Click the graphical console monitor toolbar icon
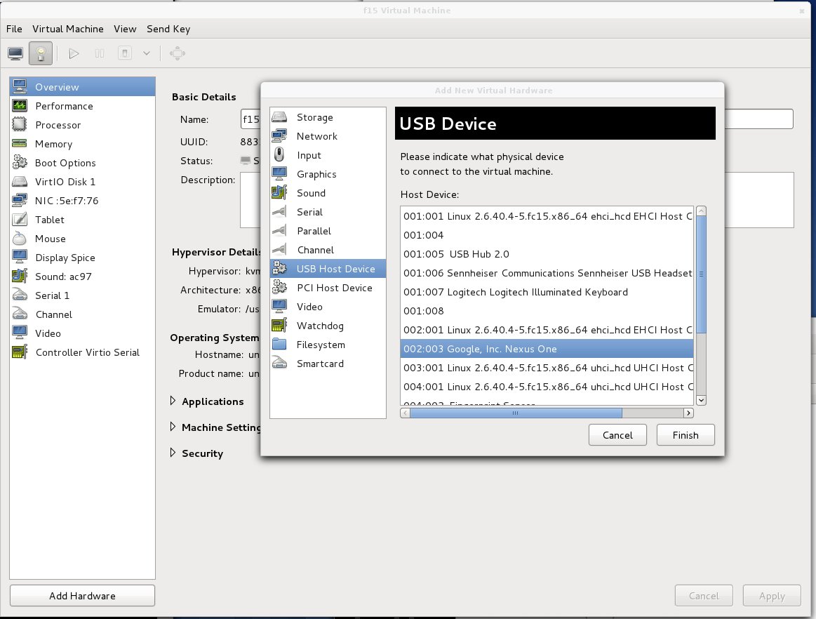The height and width of the screenshot is (619, 816). click(15, 53)
